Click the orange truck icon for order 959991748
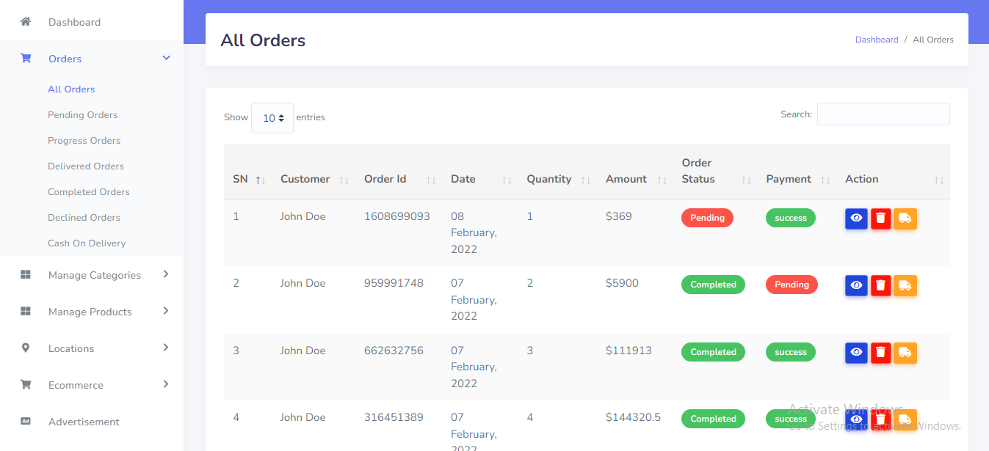Image resolution: width=989 pixels, height=451 pixels. pos(905,285)
